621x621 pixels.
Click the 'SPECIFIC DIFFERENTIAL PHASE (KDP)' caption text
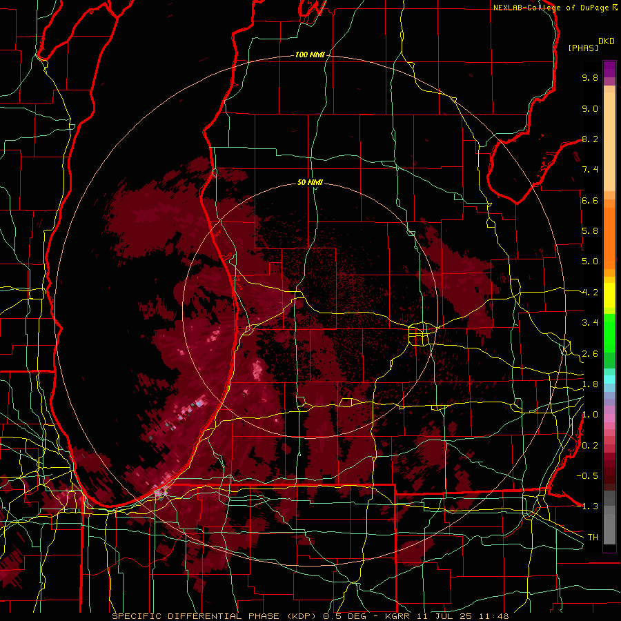tap(215, 616)
